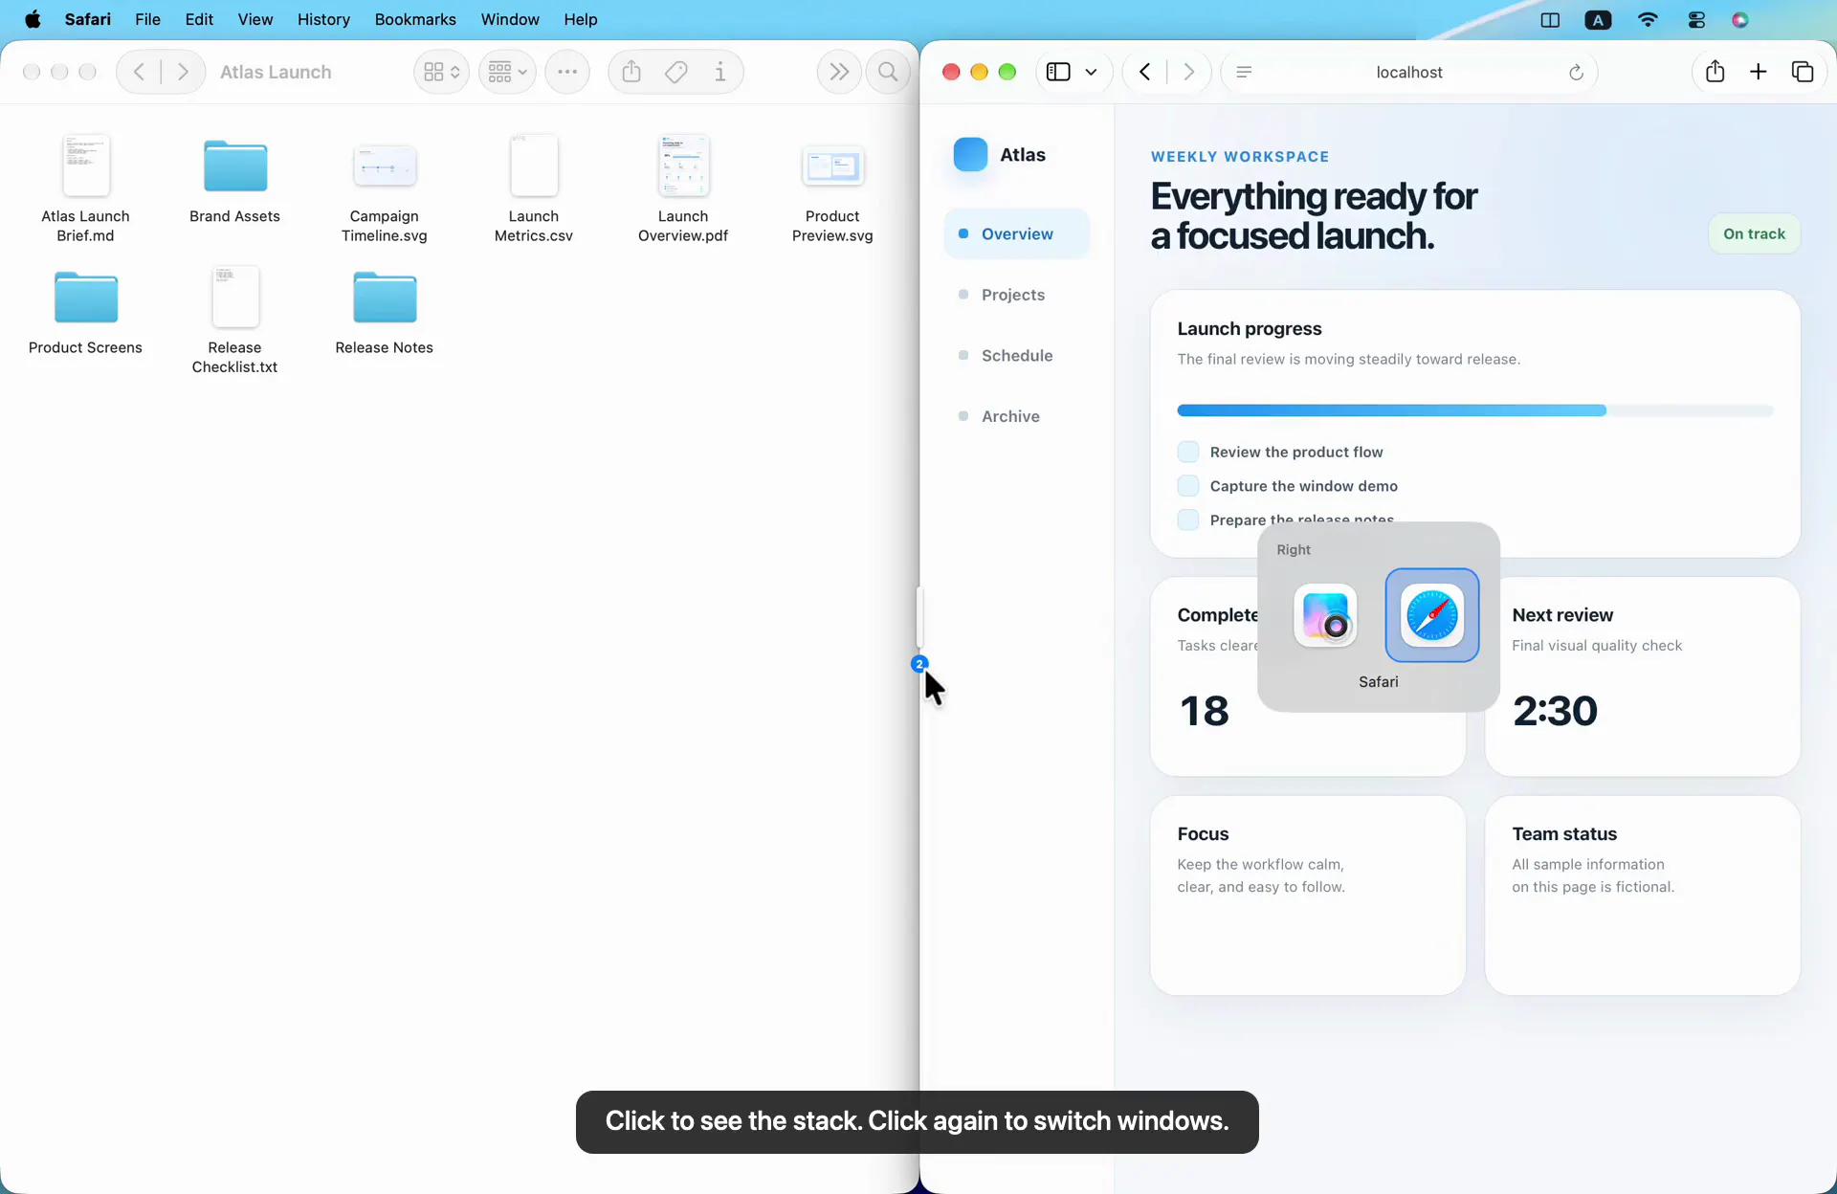The width and height of the screenshot is (1837, 1194).
Task: Show Safari tab overview
Action: pyautogui.click(x=1803, y=72)
